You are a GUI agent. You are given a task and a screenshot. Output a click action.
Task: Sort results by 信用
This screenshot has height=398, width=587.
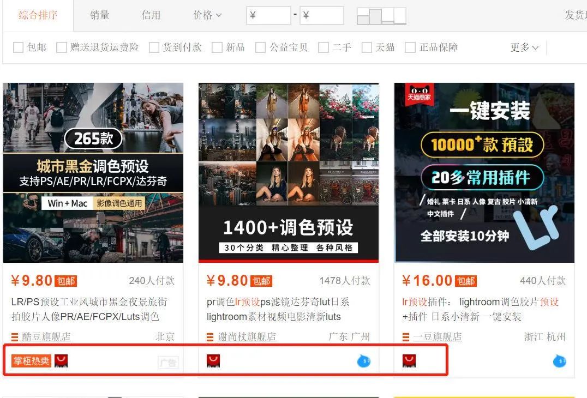tap(151, 15)
